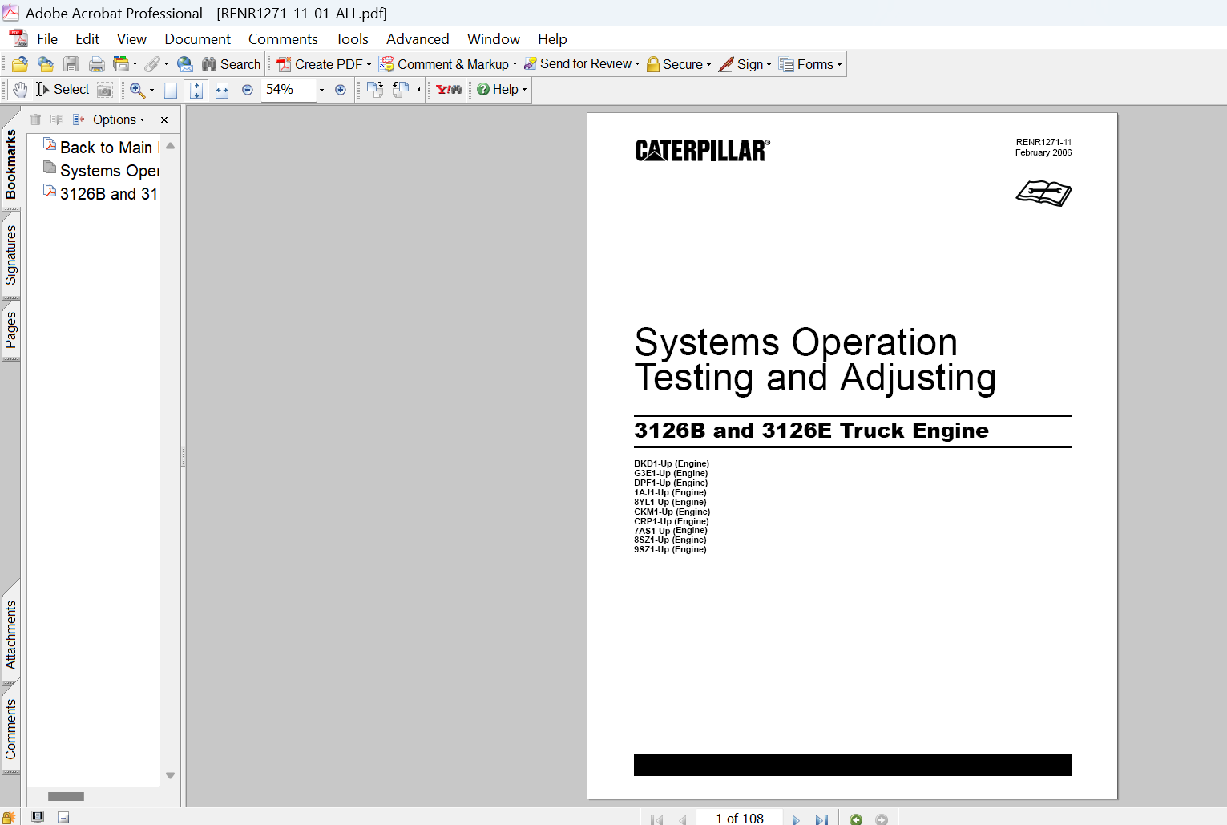Image resolution: width=1227 pixels, height=825 pixels.
Task: Open the Tools menu
Action: [x=352, y=39]
